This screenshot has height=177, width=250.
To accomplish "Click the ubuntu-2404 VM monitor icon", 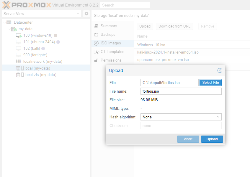I will [x=19, y=42].
